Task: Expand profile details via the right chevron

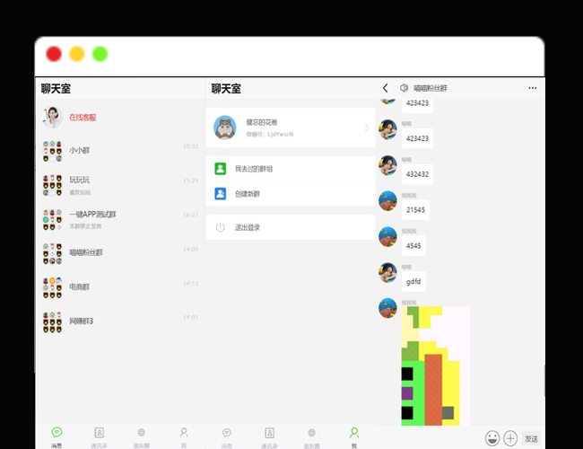Action: tap(367, 128)
